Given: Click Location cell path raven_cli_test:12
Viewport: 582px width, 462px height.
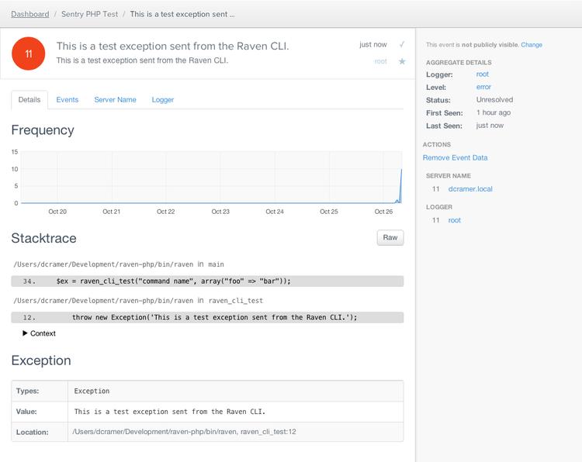Looking at the screenshot, I should tap(184, 432).
